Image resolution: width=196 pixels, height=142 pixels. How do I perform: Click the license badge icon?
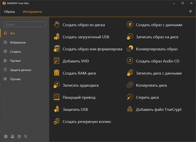(x=12, y=136)
